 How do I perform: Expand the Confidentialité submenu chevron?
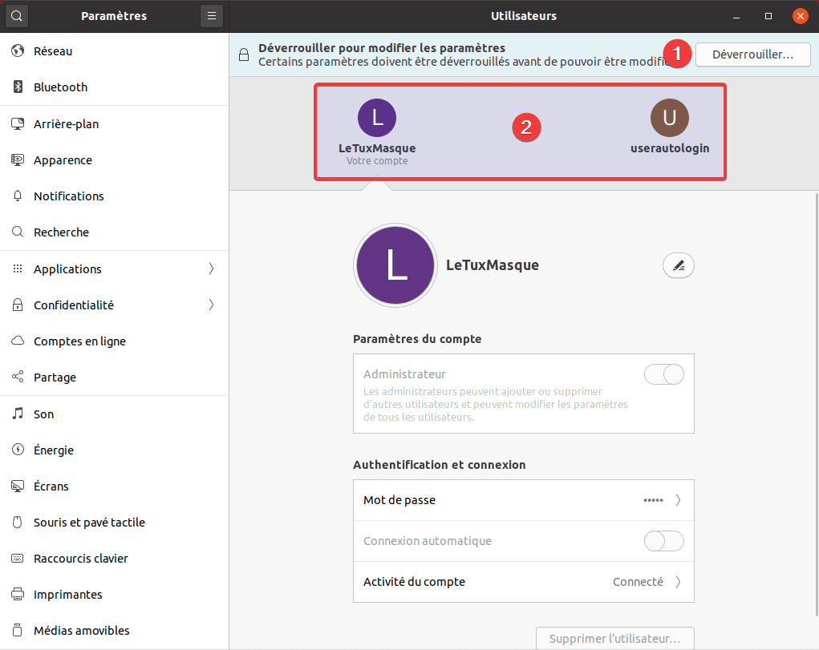tap(211, 305)
